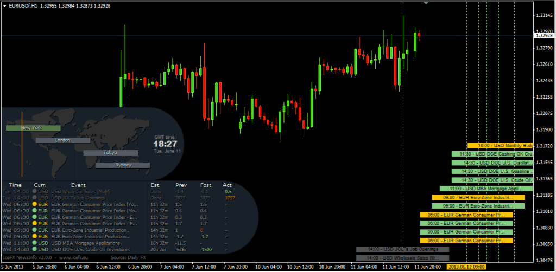Click the Curr. column header
The width and height of the screenshot is (556, 272).
[x=40, y=185]
